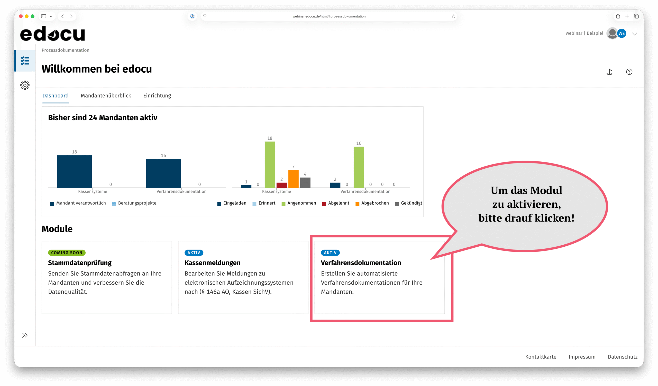Open the settings gear in sidebar
The height and width of the screenshot is (386, 658).
[25, 85]
